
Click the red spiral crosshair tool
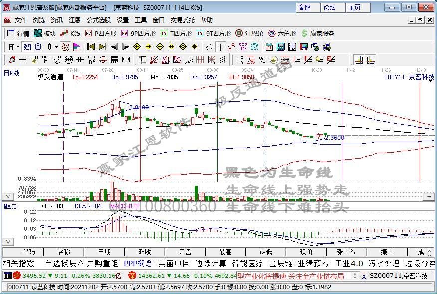(103, 60)
